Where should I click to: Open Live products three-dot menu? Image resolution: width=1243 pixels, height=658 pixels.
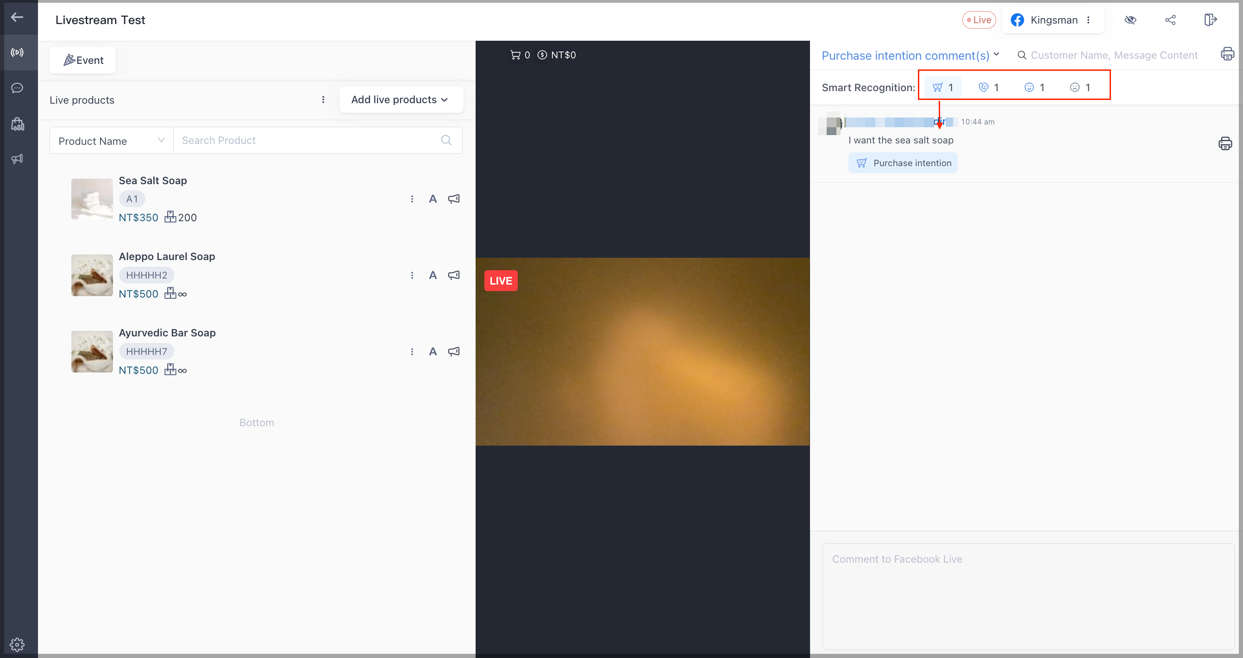(x=323, y=100)
